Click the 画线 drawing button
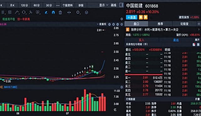The image size is (201, 116). pyautogui.click(x=113, y=5)
